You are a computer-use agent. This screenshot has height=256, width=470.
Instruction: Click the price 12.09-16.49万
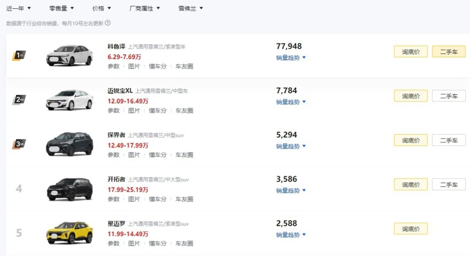[128, 101]
